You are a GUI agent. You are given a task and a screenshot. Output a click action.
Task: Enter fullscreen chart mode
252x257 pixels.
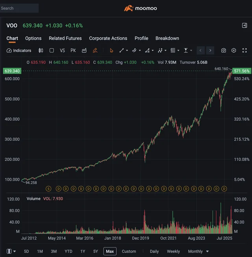tap(244, 50)
